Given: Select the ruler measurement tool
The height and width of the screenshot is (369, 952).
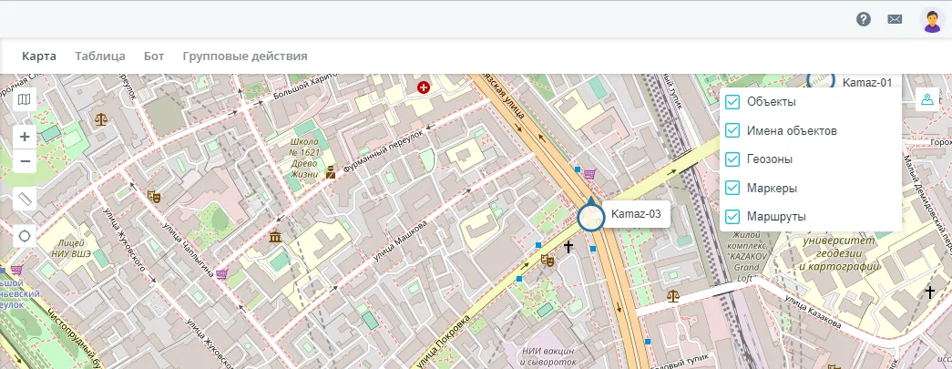Looking at the screenshot, I should coord(25,199).
